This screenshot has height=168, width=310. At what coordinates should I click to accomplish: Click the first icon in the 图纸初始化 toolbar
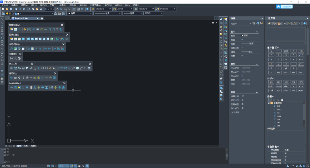tap(11, 39)
